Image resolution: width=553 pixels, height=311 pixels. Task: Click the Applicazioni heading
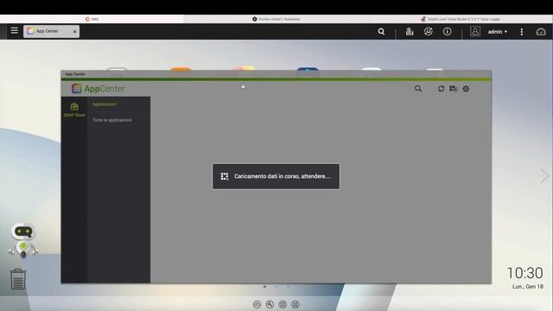point(105,104)
